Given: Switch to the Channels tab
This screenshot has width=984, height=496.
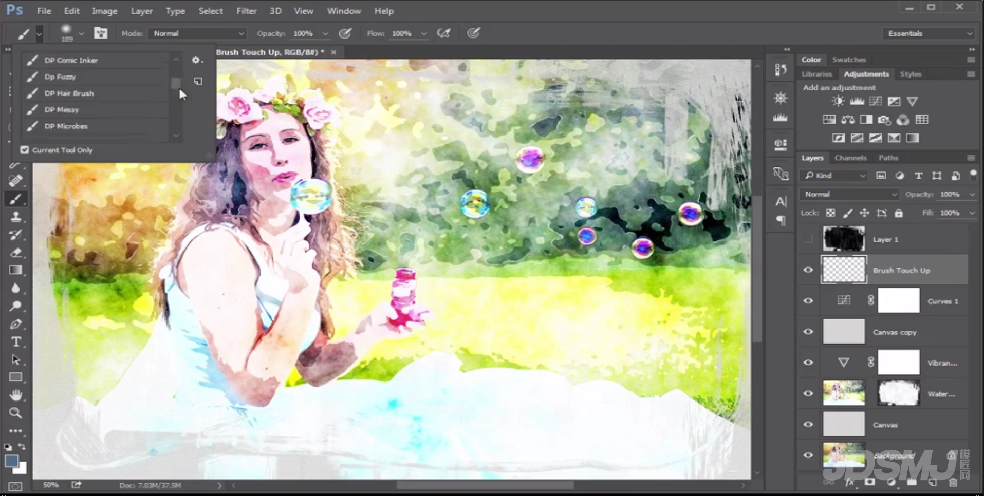Looking at the screenshot, I should (x=850, y=158).
